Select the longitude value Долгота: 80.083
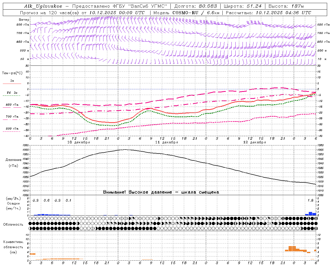Image resolution: width=331 pixels, height=265 pixels. click(x=196, y=6)
